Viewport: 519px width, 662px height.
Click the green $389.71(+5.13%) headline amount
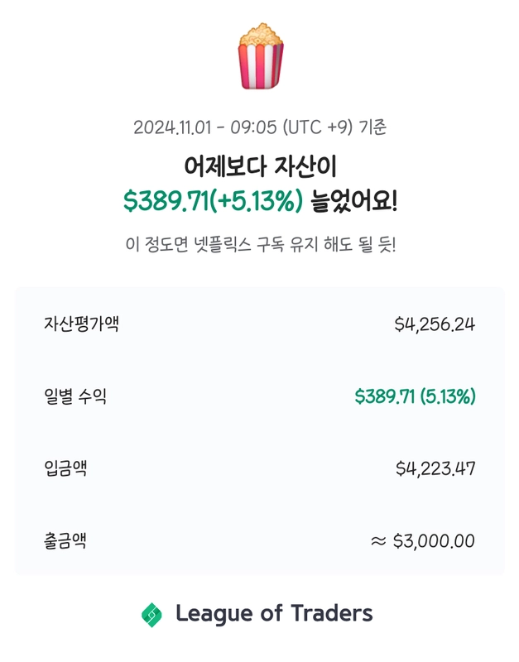[214, 200]
